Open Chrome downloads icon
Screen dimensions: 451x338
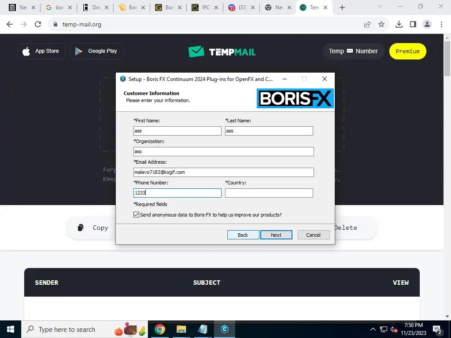tap(399, 25)
